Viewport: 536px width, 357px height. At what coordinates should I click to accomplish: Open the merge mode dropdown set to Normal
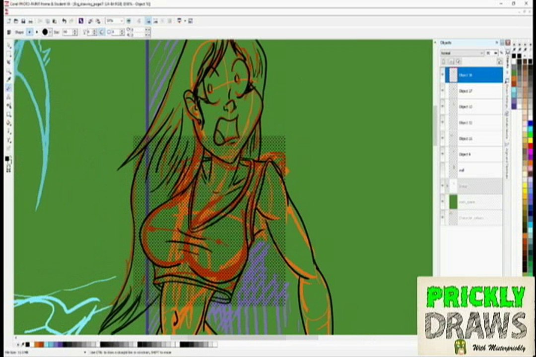point(462,53)
